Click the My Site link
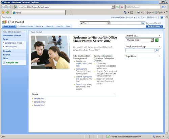169x139 pixels. [x=141, y=17]
